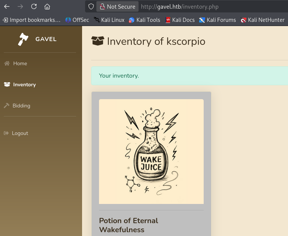Click the Gavel hammer logo icon
The image size is (288, 236).
point(23,39)
